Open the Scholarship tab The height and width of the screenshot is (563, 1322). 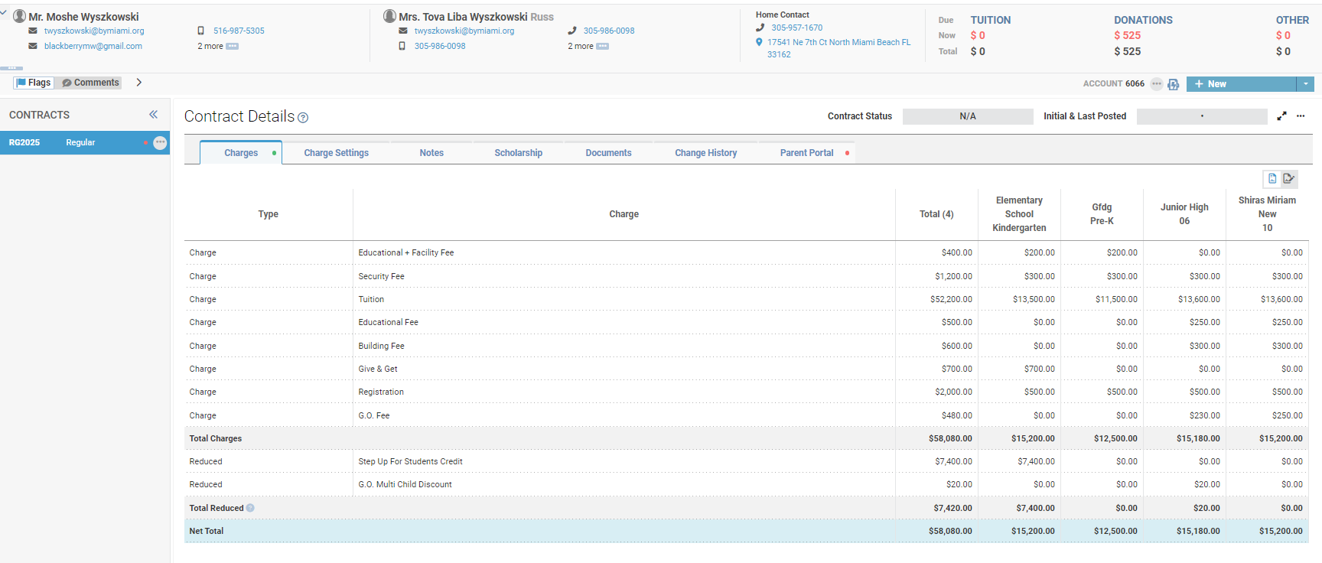tap(519, 153)
